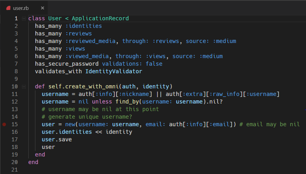306x174 pixels.
Task: Click ':viewed_media' on line 6
Action: [87, 56]
